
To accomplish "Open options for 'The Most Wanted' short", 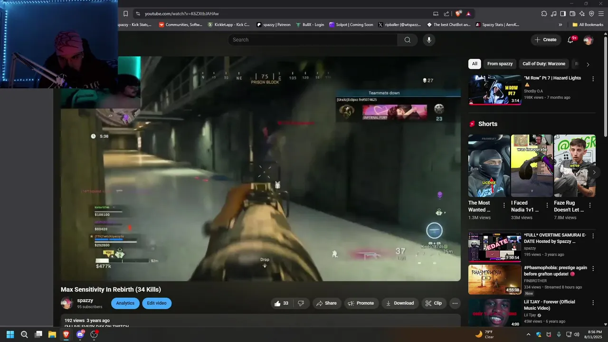I will [504, 205].
